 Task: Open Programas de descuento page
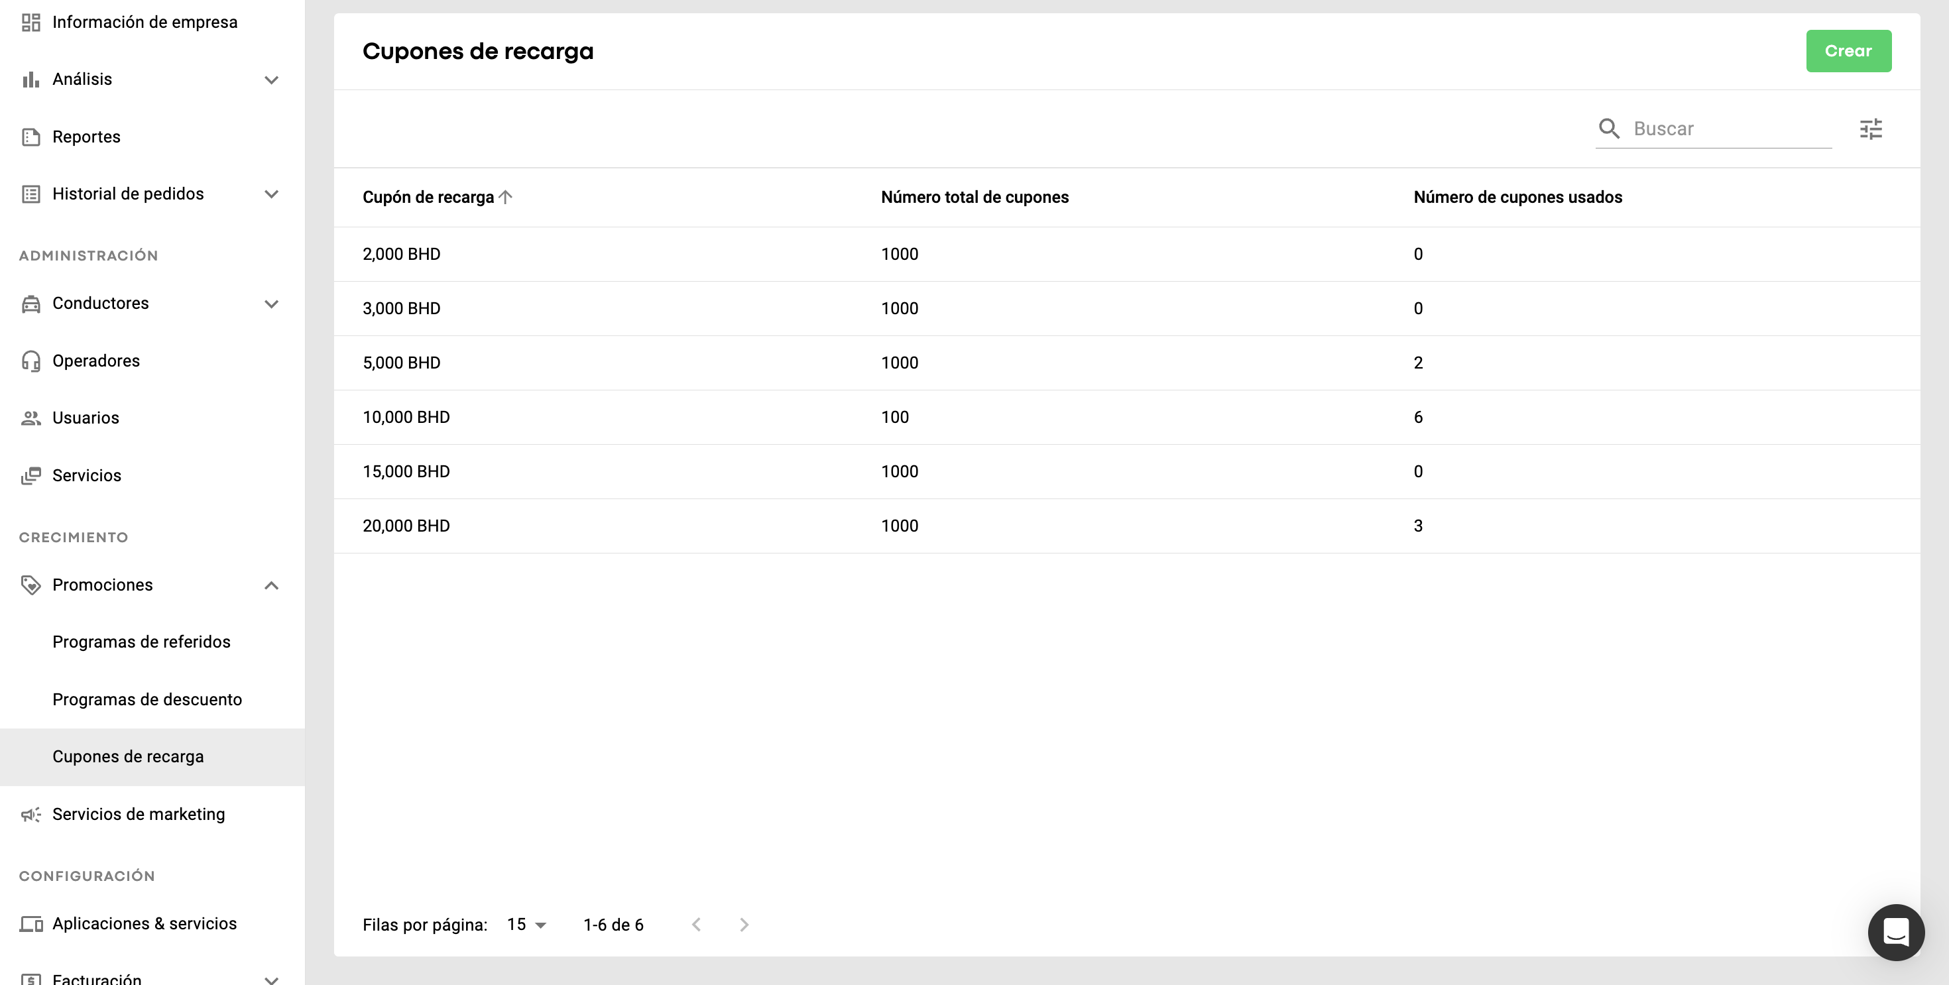[148, 699]
